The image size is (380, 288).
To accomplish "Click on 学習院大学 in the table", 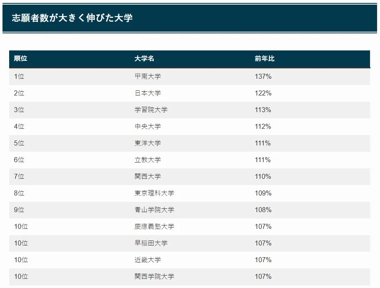I will click(151, 110).
